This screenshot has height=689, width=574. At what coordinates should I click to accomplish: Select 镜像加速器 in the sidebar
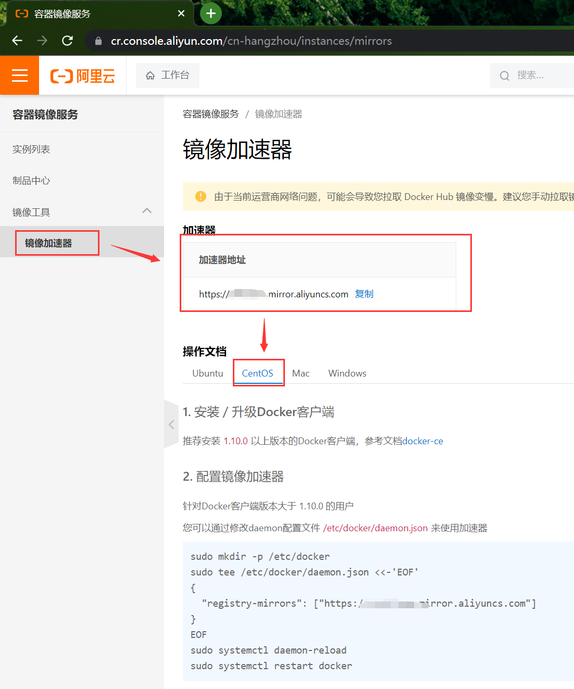pos(48,243)
